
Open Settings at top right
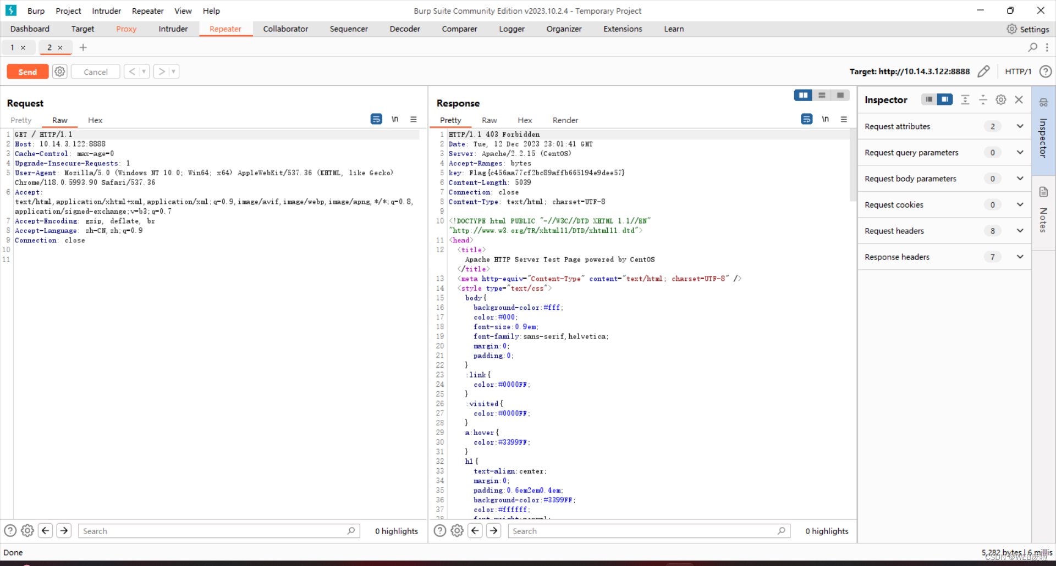pyautogui.click(x=1028, y=29)
